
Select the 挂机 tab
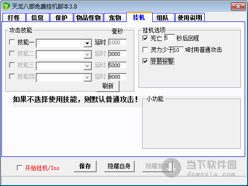point(139,17)
